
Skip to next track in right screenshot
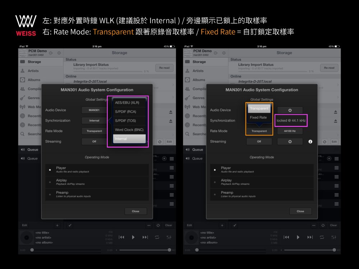point(310,237)
